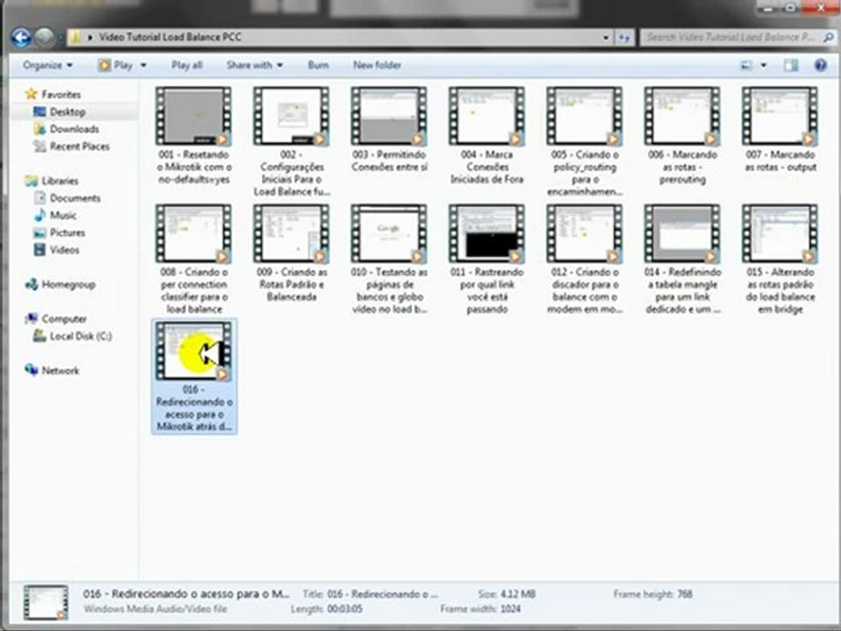Click the folder icon in address bar
Screen dimensions: 841x631
coord(76,37)
